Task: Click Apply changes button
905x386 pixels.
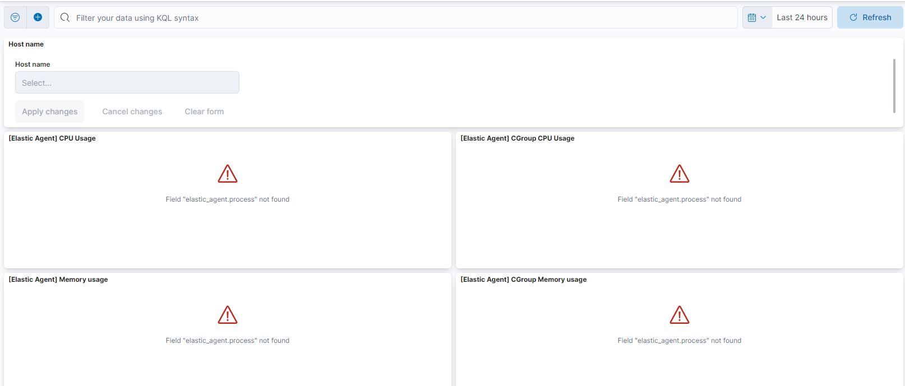Action: (50, 111)
